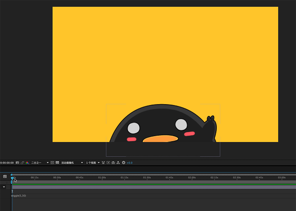
Task: Click the timeline panel icon in viewer bar
Action: pyautogui.click(x=113, y=163)
